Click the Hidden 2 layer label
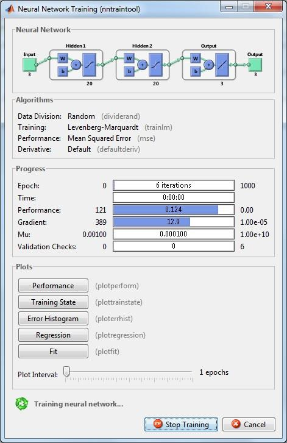287x443 pixels. tap(142, 46)
